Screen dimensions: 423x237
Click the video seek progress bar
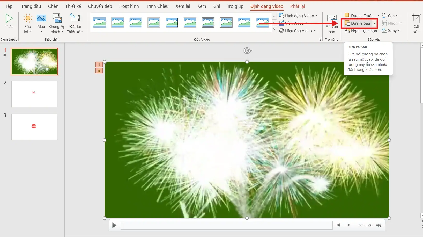226,225
